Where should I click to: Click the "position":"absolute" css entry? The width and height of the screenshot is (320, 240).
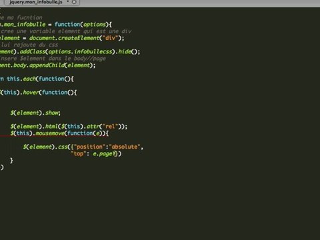click(107, 147)
